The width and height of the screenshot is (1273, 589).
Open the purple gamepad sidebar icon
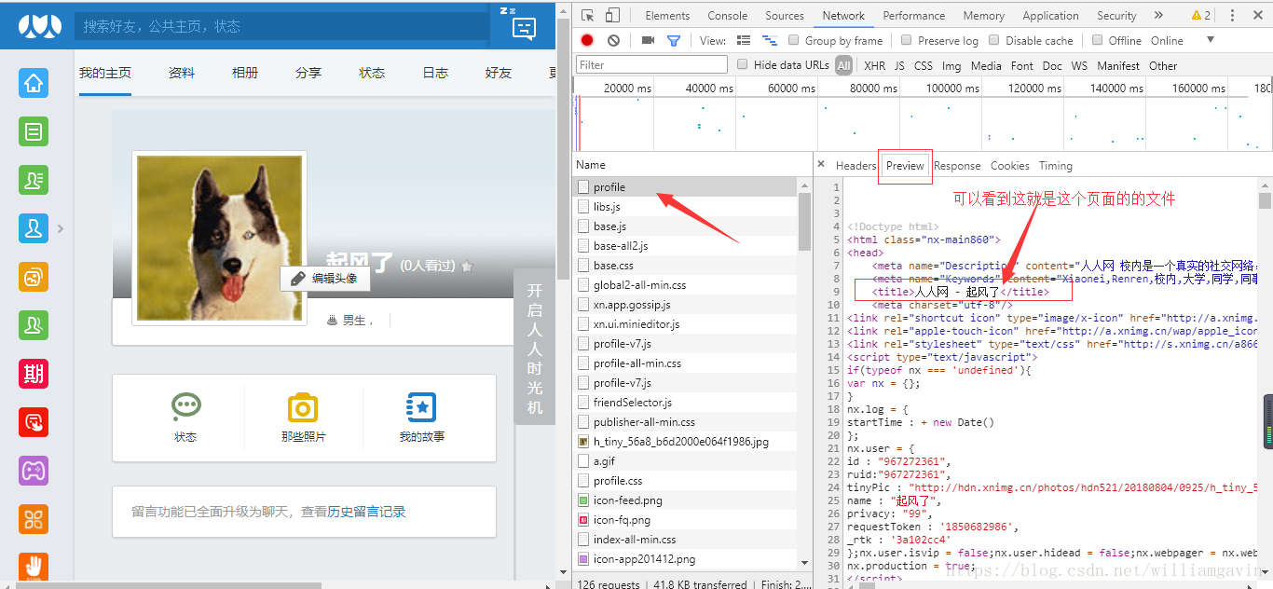(x=34, y=471)
